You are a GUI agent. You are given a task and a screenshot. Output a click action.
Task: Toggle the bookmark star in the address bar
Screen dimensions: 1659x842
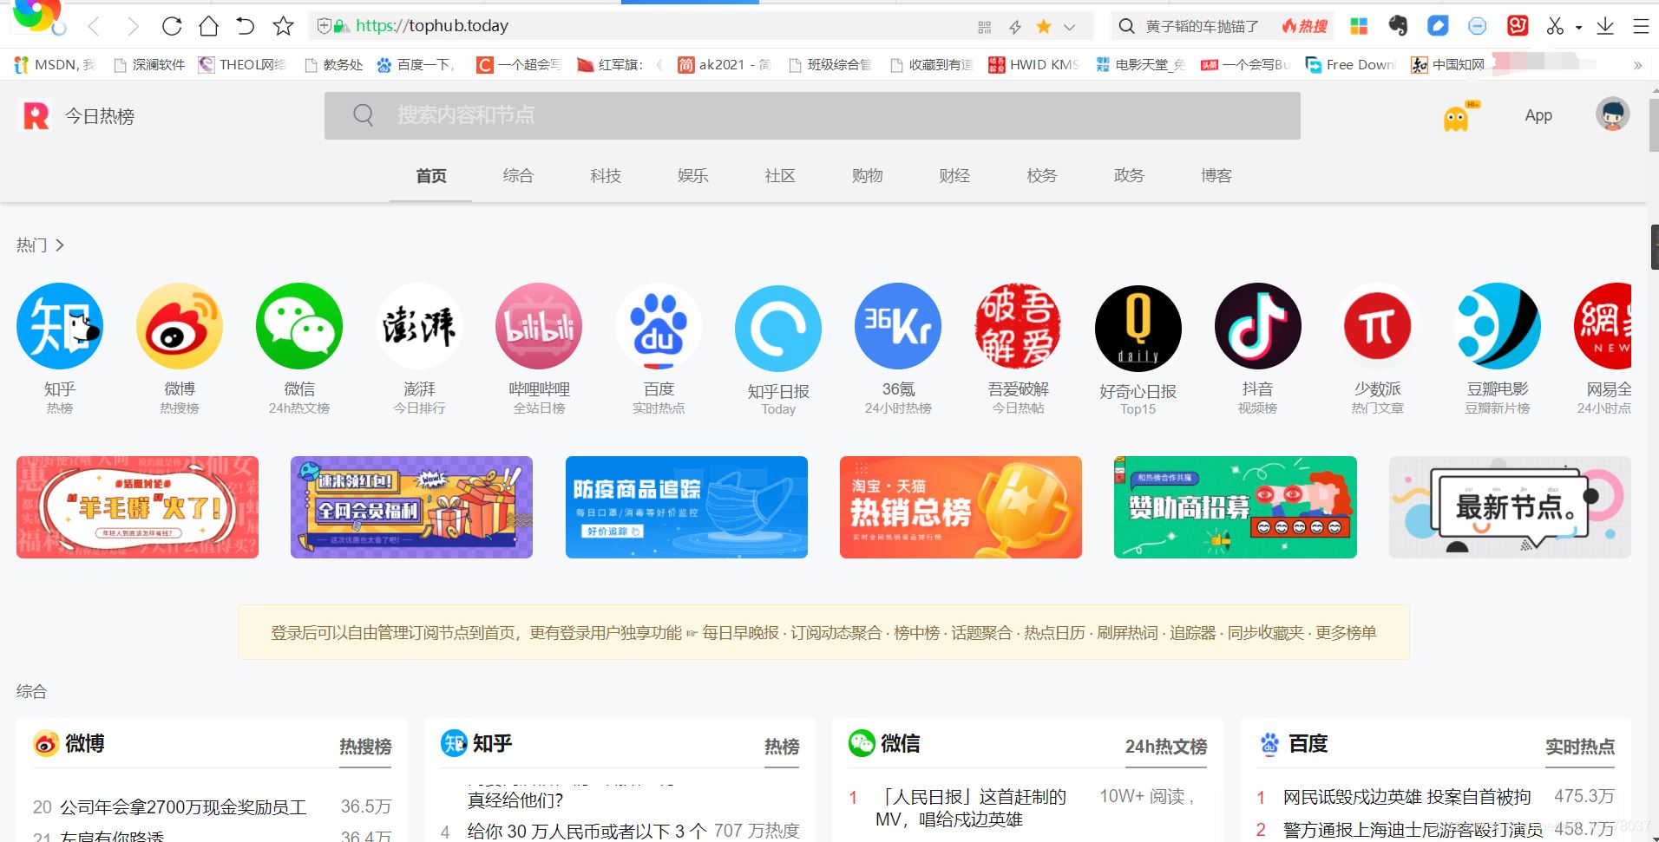pos(282,26)
